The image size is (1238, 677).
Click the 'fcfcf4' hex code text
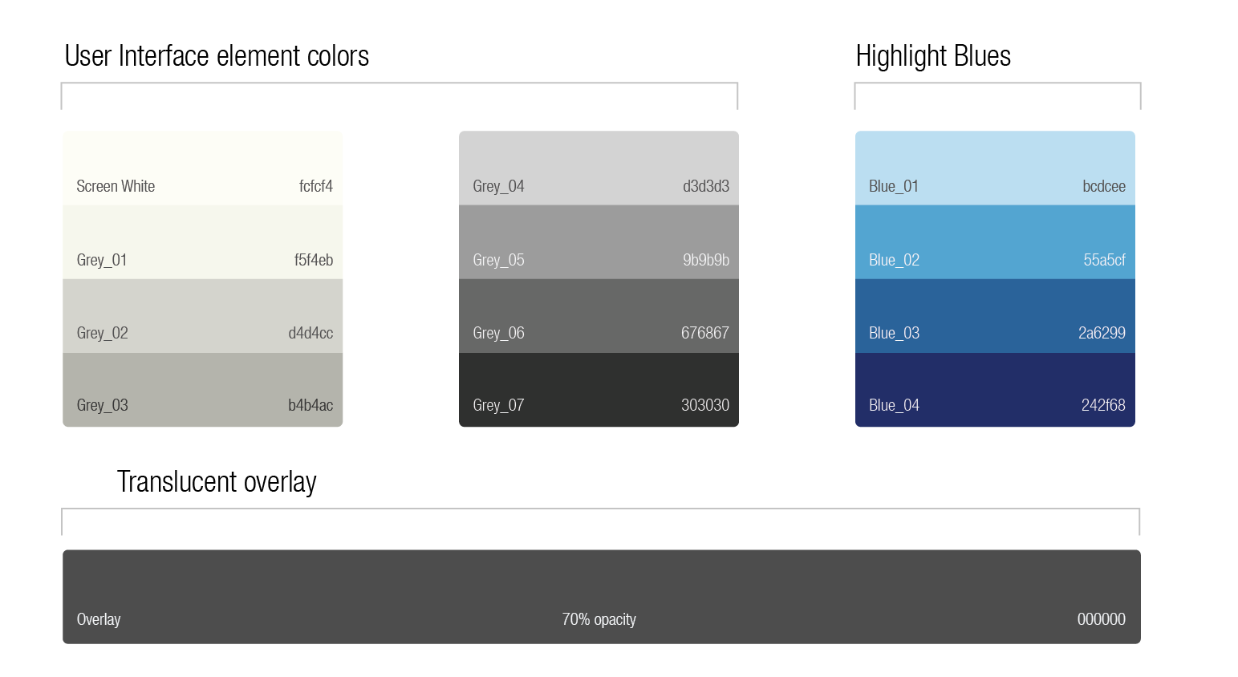(315, 186)
